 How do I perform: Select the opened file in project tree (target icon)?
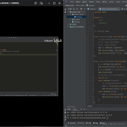click(x=71, y=9)
